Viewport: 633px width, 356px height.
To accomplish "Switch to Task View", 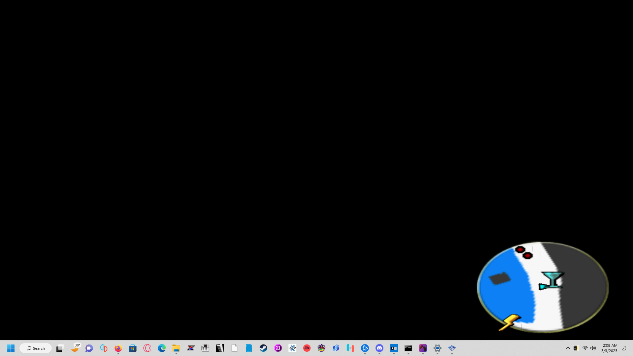I will tap(59, 348).
